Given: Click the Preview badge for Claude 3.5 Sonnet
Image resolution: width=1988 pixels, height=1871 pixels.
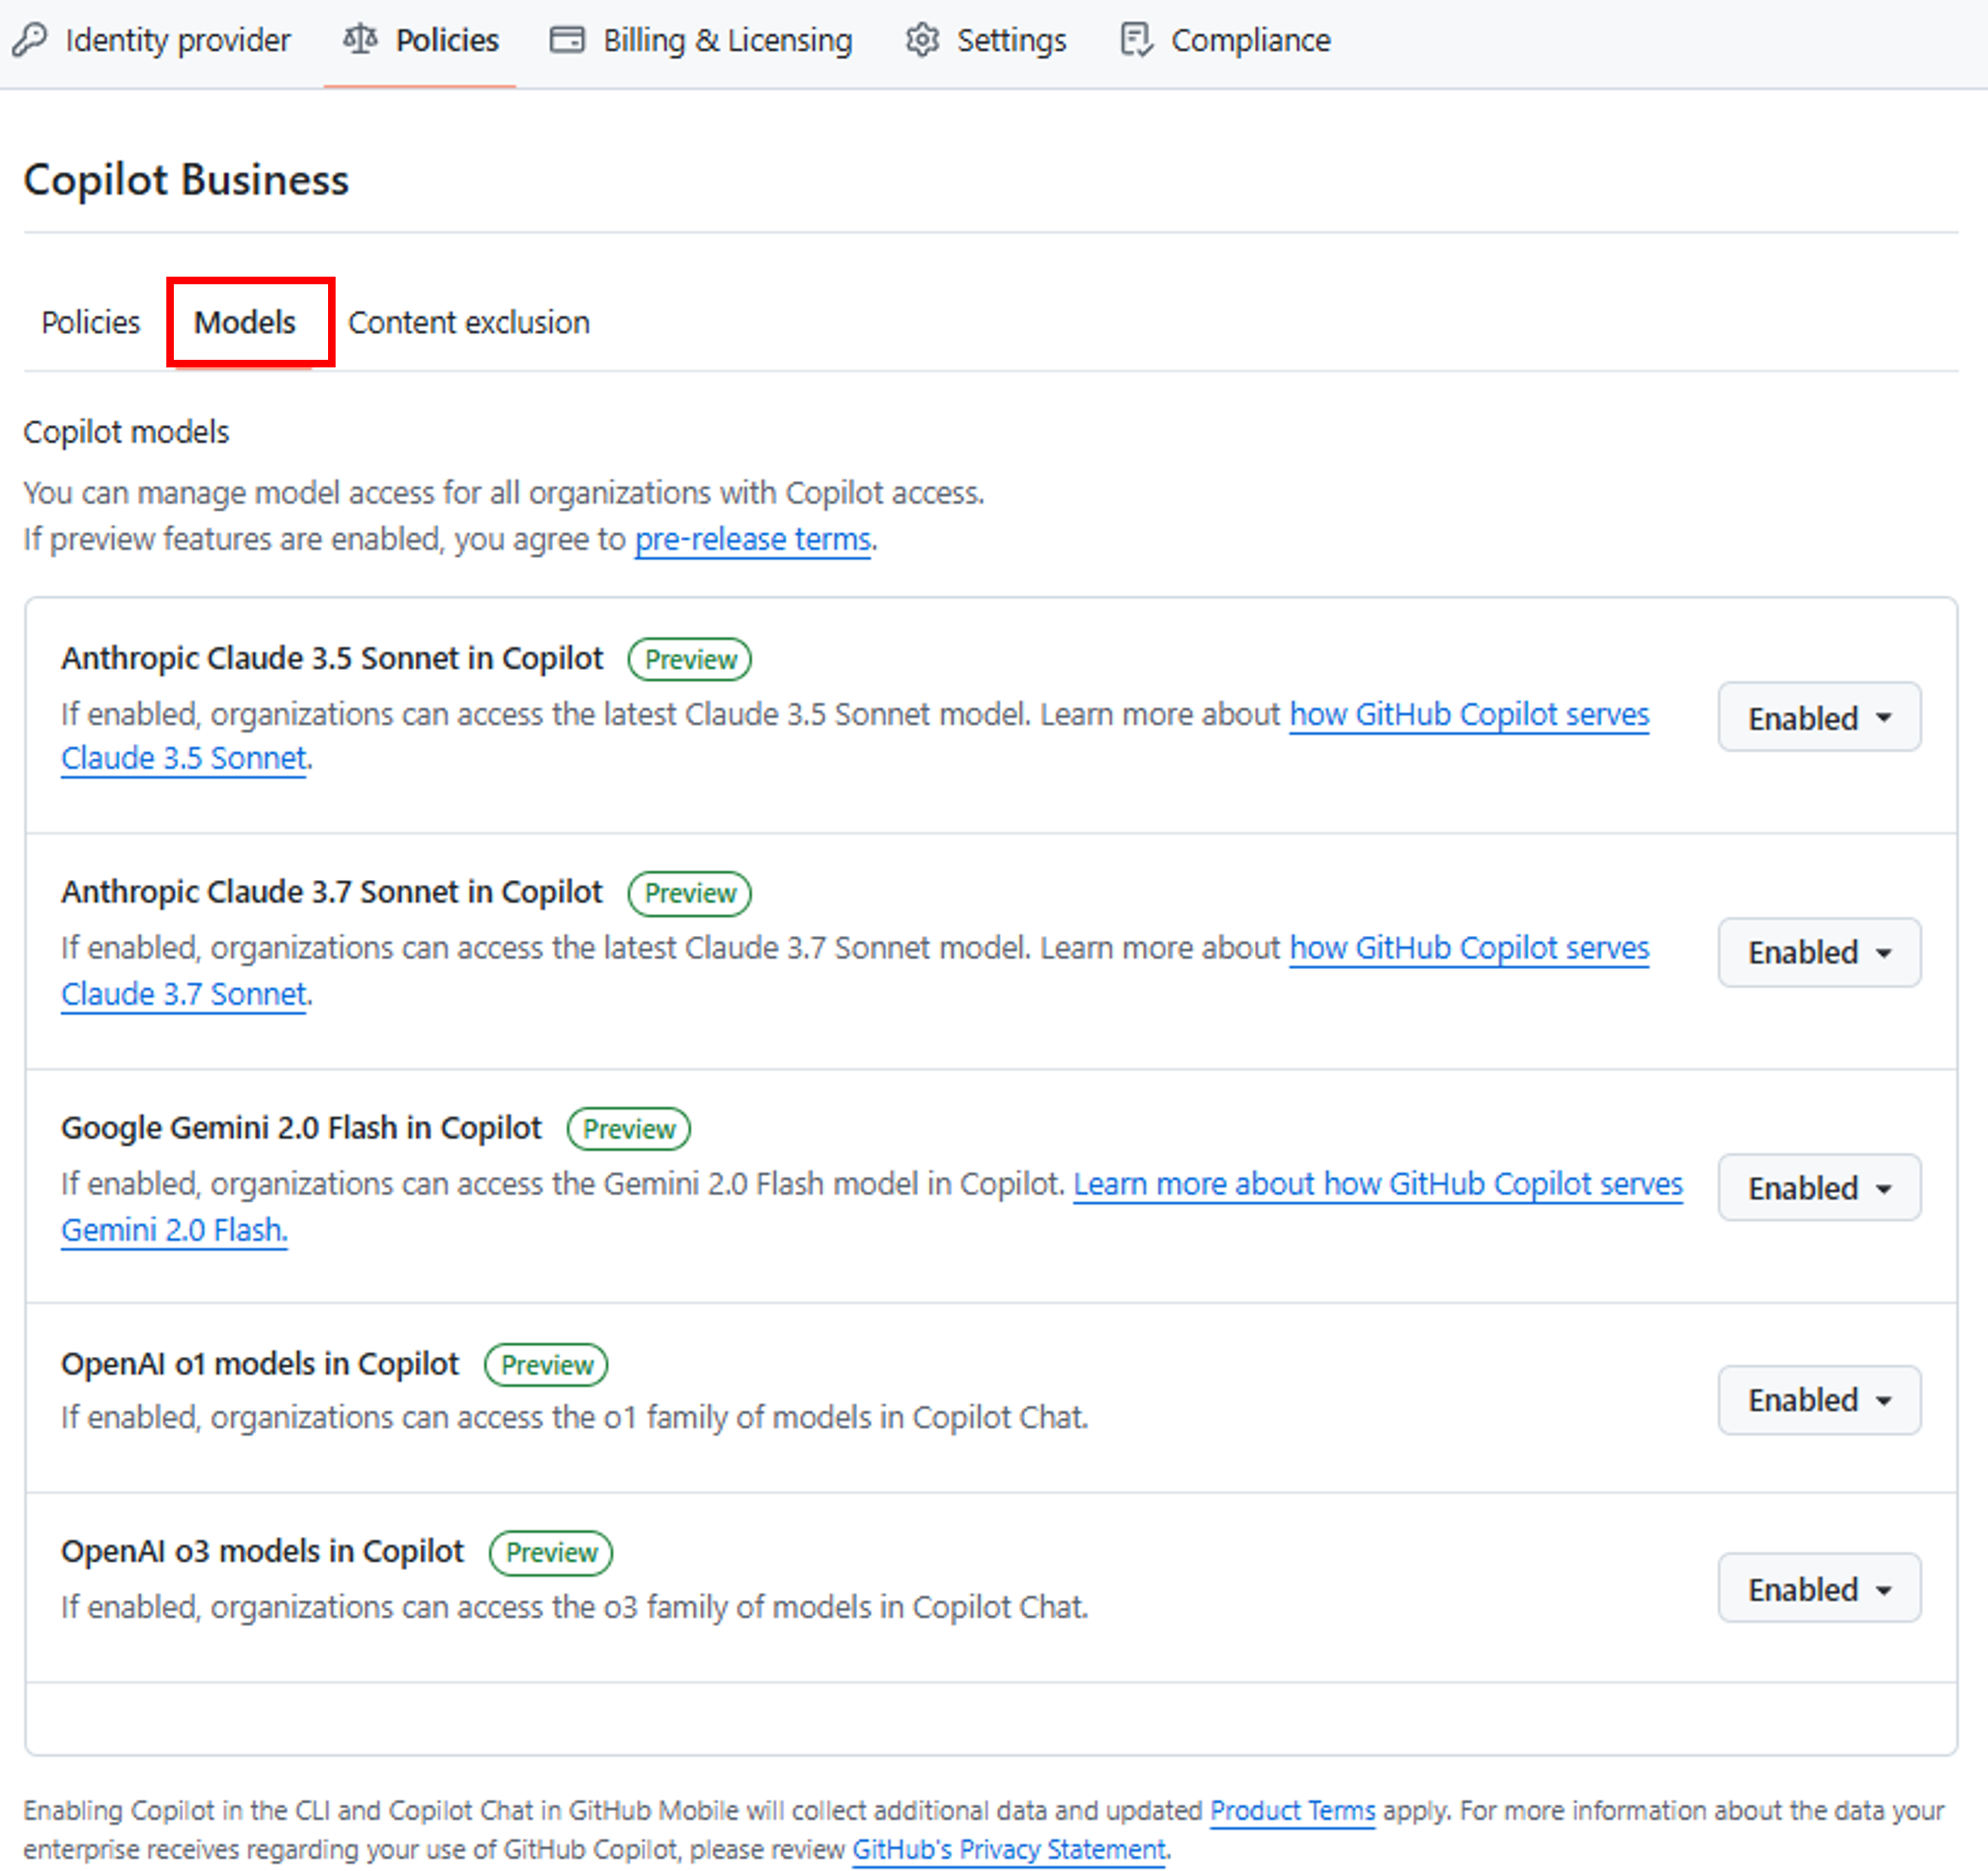Looking at the screenshot, I should coord(690,660).
